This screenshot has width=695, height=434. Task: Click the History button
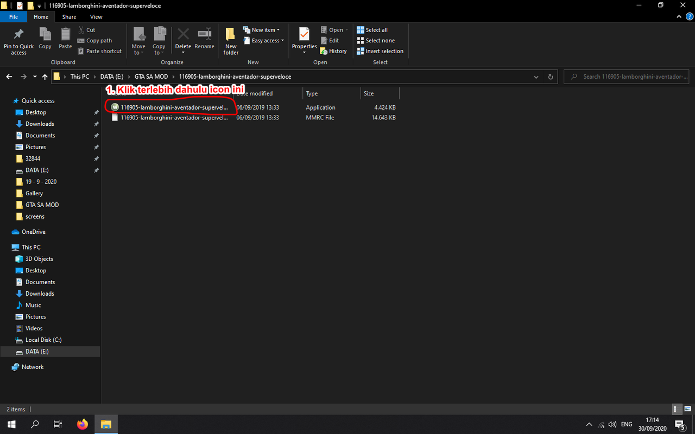(333, 51)
